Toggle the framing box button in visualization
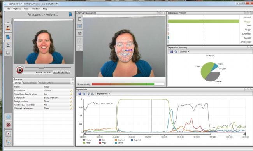Image resolution: width=253 pixels, height=151 pixels. [79, 19]
